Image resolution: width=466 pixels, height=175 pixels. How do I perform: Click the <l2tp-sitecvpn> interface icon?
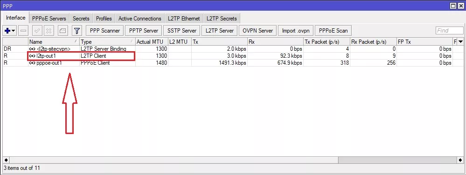click(x=32, y=49)
